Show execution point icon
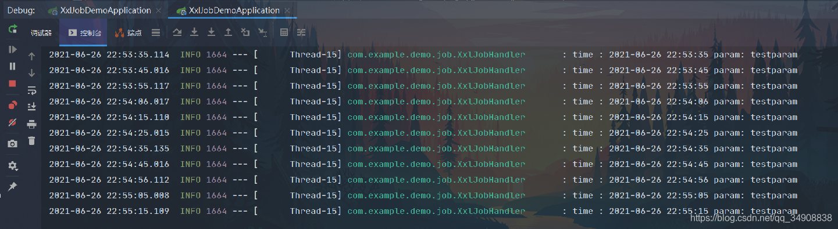The height and width of the screenshot is (229, 838). [177, 33]
